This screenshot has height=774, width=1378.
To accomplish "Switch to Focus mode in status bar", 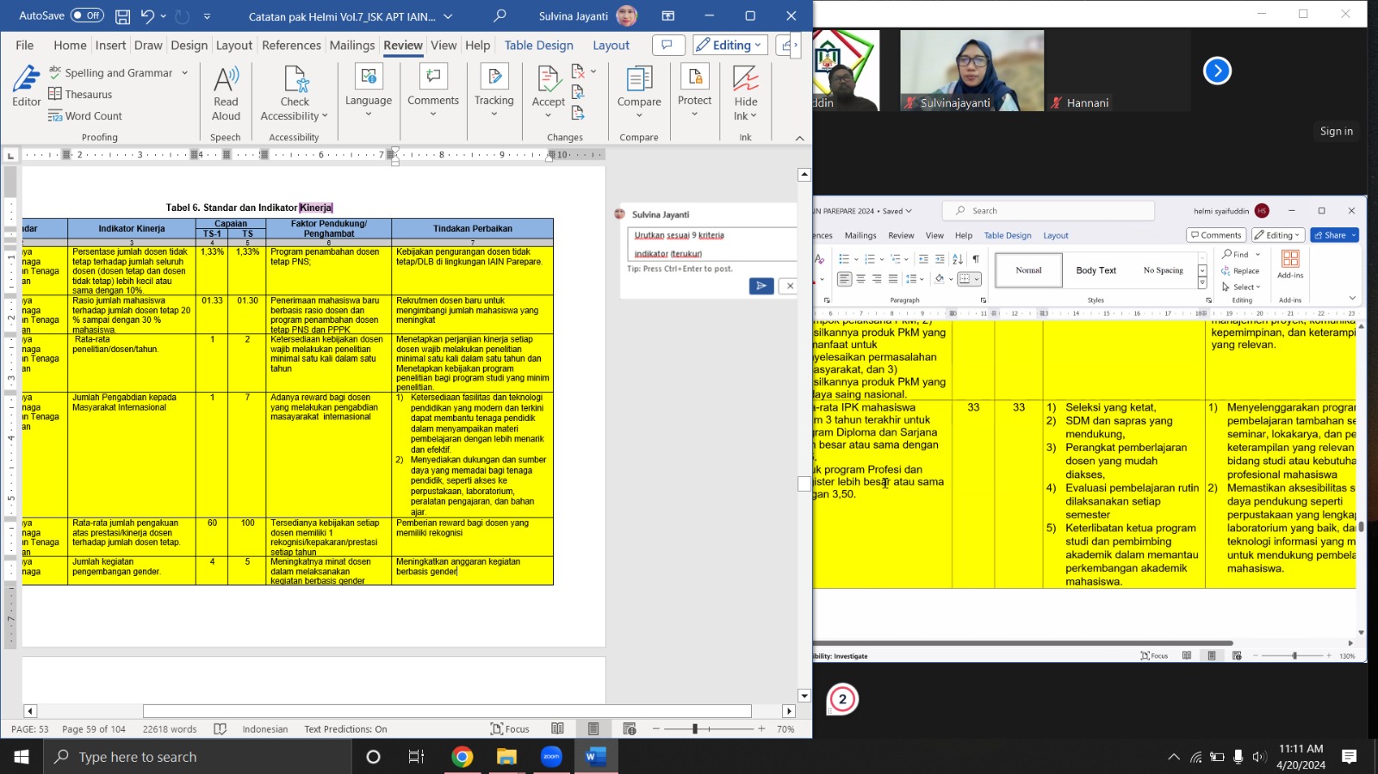I will [x=510, y=729].
